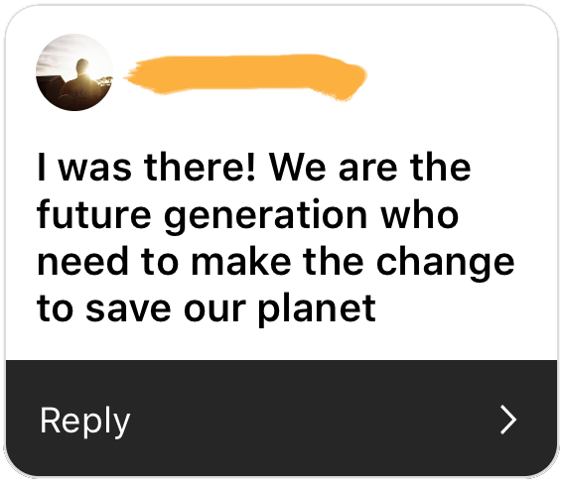Select the words 'We are the'
Viewport: 562px width, 485px height.
(x=370, y=167)
